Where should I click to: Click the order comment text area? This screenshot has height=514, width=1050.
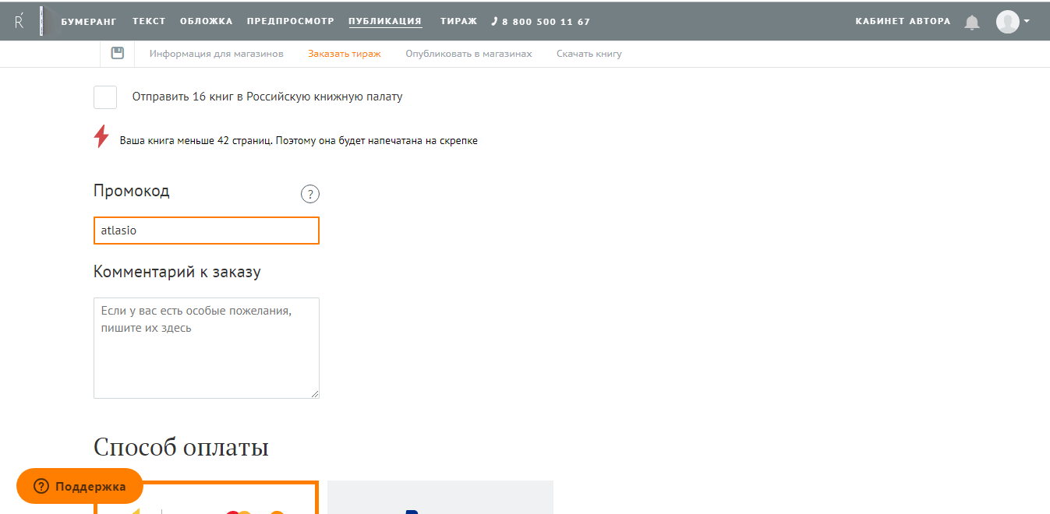tap(206, 347)
